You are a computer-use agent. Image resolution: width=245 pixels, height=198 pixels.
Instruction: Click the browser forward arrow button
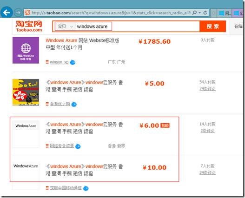pos(18,13)
